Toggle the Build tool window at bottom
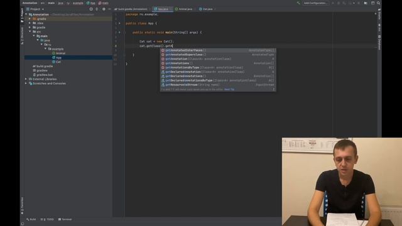This screenshot has height=226, width=402. click(x=31, y=219)
